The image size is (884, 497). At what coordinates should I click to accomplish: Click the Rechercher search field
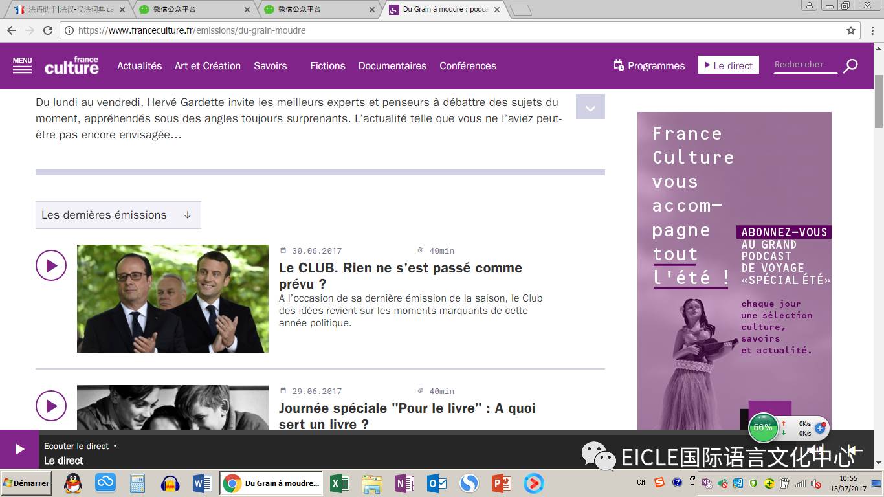pyautogui.click(x=804, y=65)
